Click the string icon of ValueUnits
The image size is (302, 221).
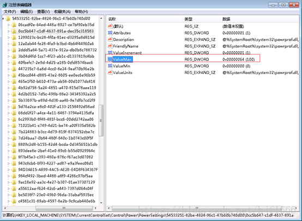click(110, 72)
